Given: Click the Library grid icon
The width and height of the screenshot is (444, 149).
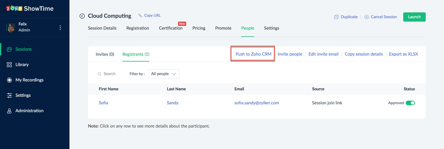Looking at the screenshot, I should click(9, 65).
